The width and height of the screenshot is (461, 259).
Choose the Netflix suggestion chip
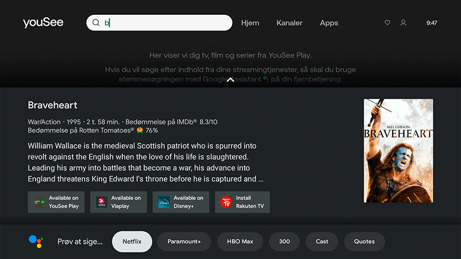[132, 241]
